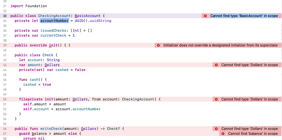The image size is (282, 140).
Task: Click the currentCheck variable name
Action: coord(53,36)
